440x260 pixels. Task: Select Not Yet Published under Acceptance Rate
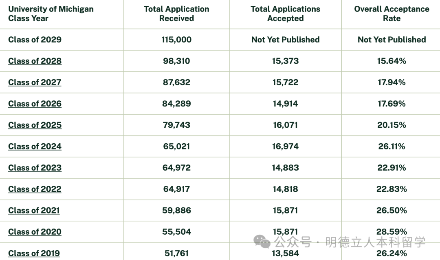click(392, 40)
